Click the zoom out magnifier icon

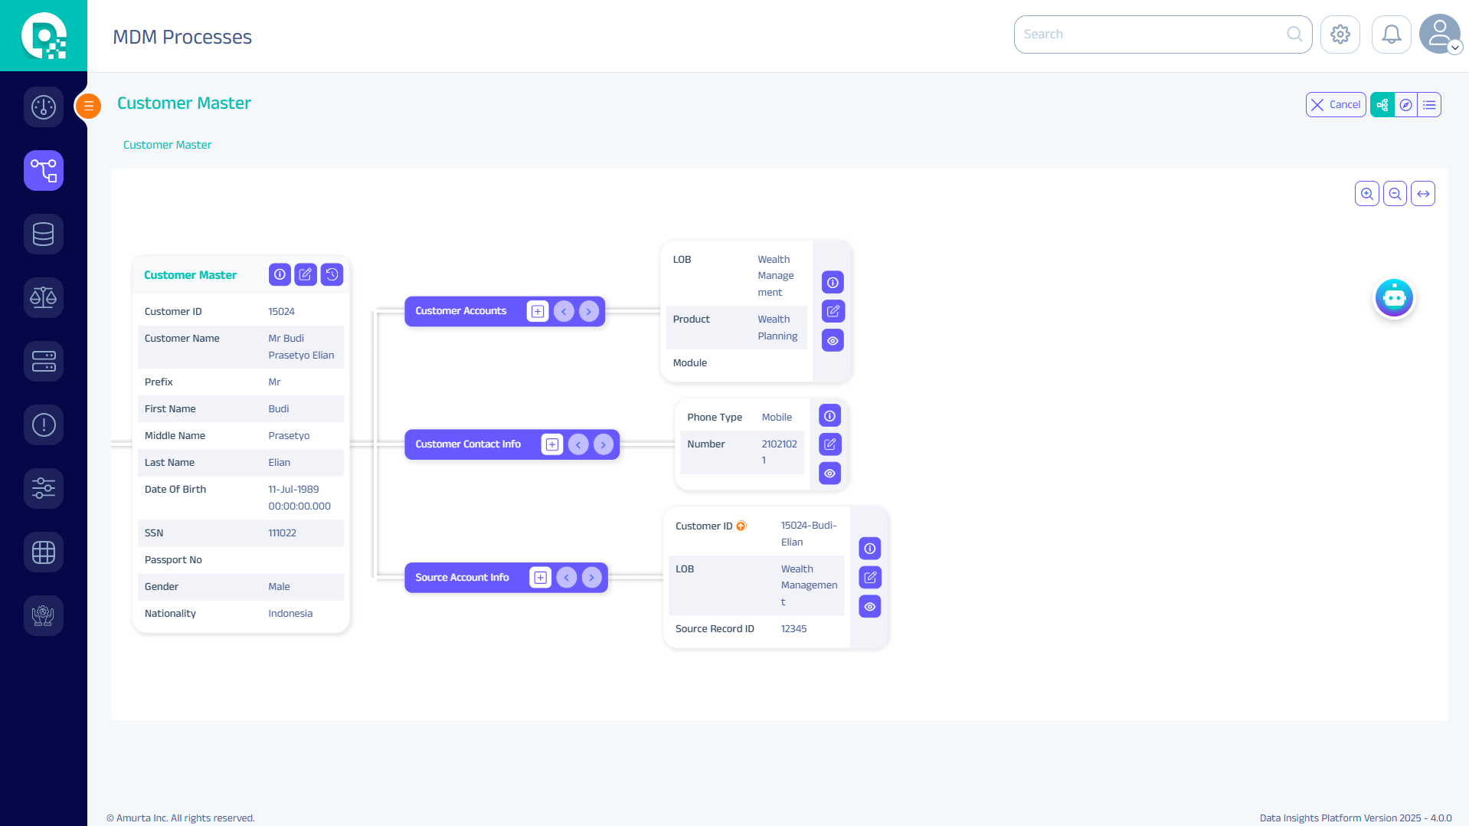[1395, 194]
